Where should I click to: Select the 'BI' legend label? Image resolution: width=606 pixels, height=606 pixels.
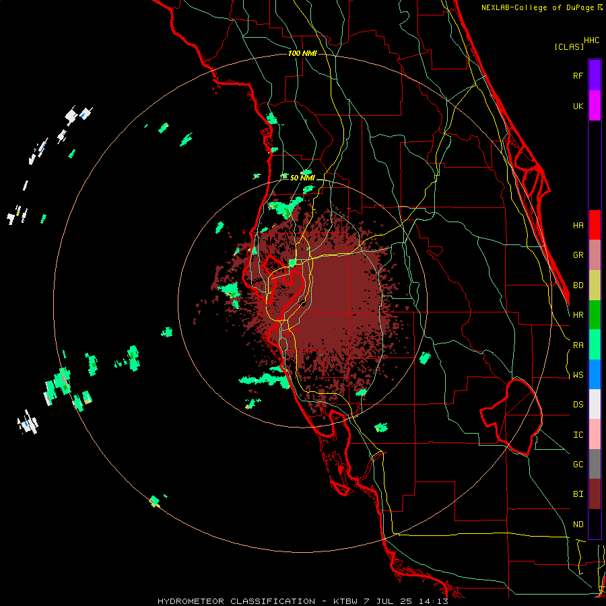(x=578, y=494)
